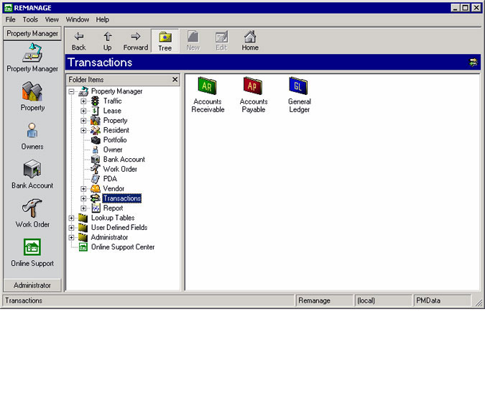Open Accounts Payable icon
This screenshot has height=414, width=485.
pos(254,95)
